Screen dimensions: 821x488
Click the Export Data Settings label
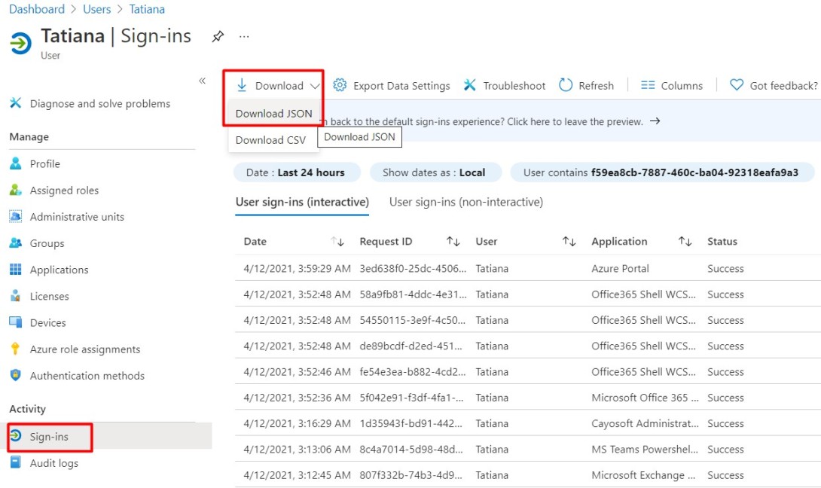[x=401, y=85]
